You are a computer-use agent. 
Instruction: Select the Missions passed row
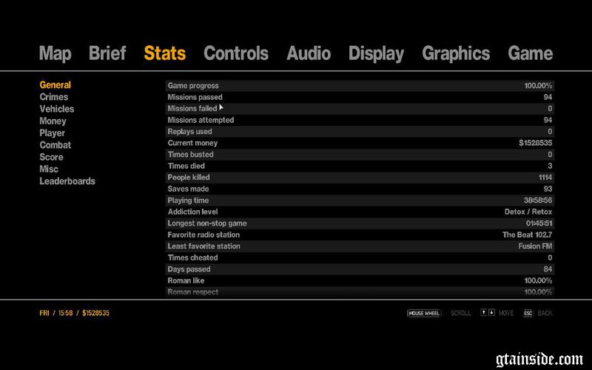[360, 97]
